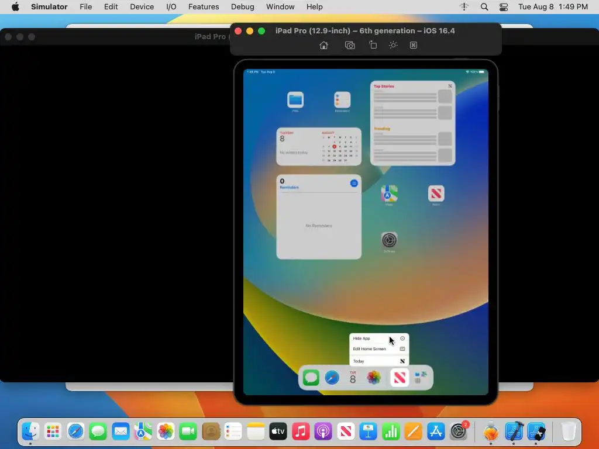Rotate the device using the rotate toolbar icon
The width and height of the screenshot is (599, 449).
pos(373,45)
